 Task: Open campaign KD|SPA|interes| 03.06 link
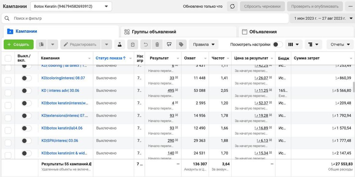60,141
